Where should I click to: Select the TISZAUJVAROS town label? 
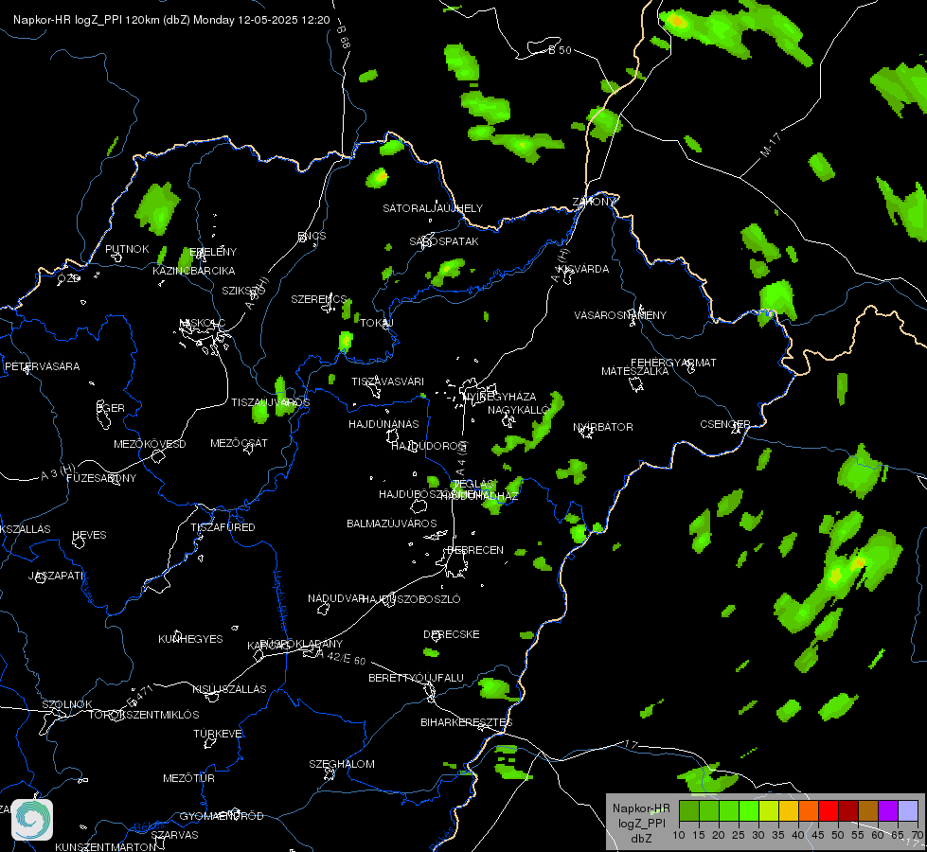click(x=271, y=402)
